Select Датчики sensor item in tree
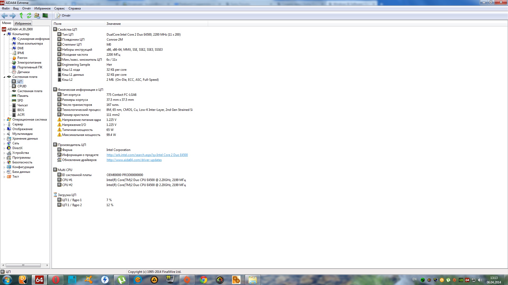 point(23,72)
